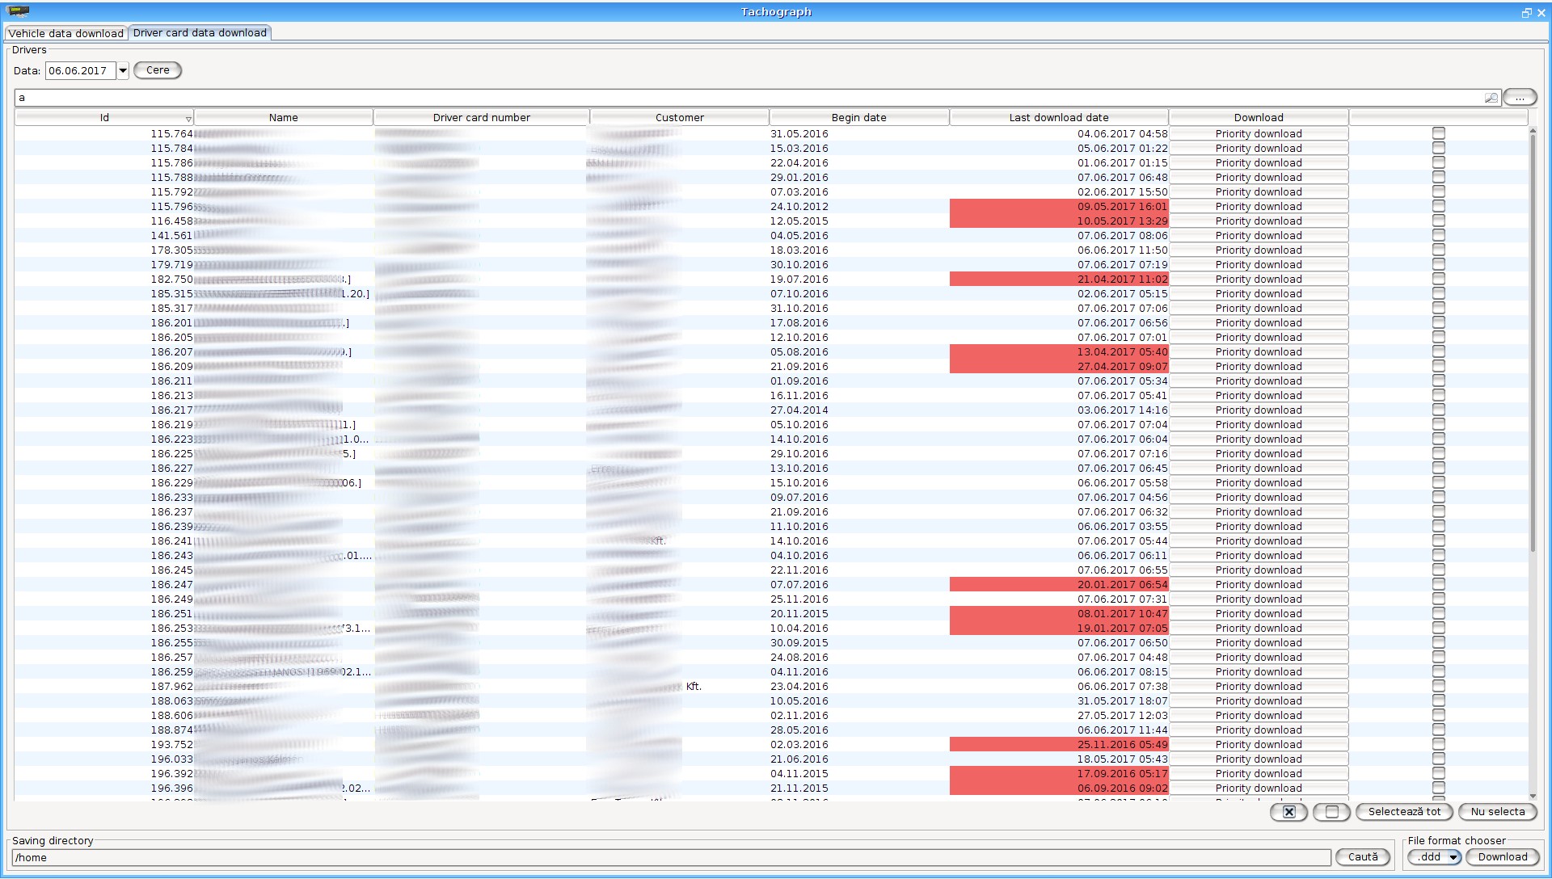Click the tachograph app icon in title bar

[x=19, y=11]
